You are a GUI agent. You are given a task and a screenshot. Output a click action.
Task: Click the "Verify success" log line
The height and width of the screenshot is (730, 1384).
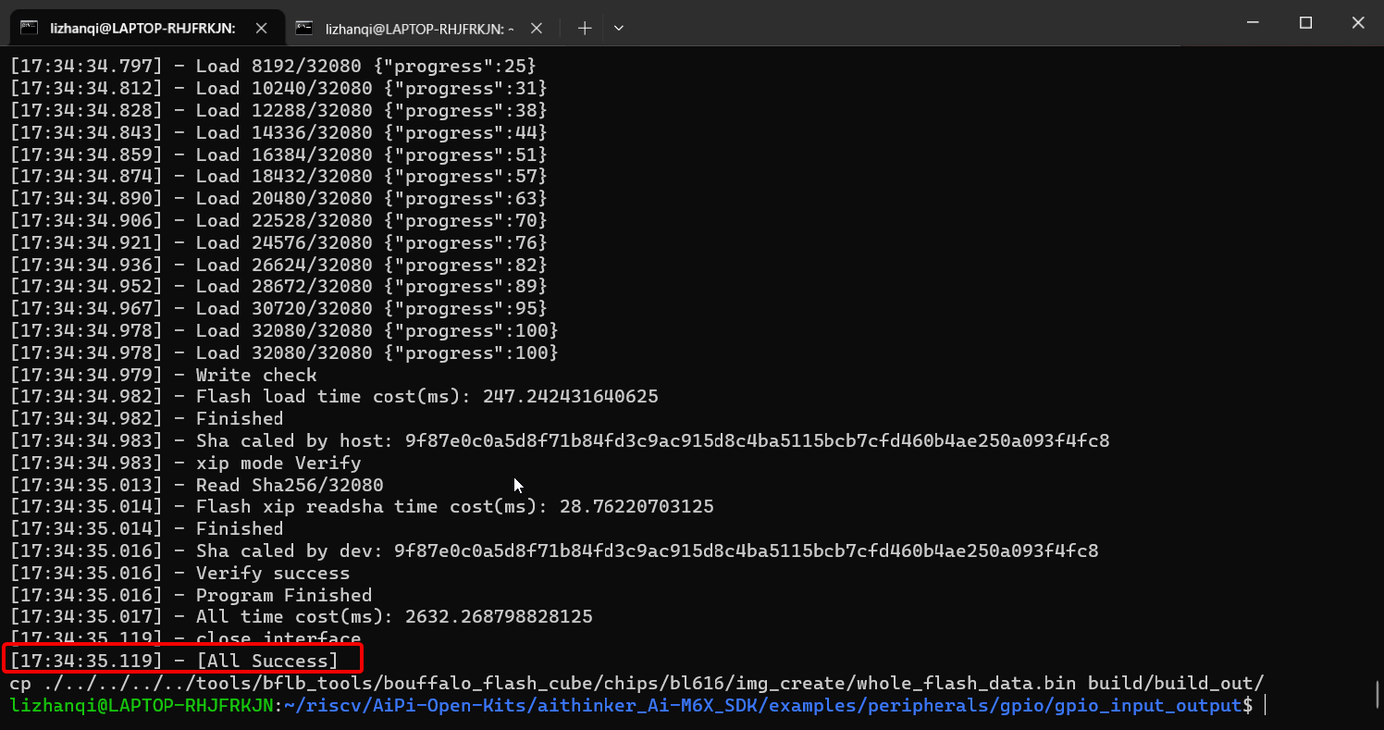coord(179,573)
